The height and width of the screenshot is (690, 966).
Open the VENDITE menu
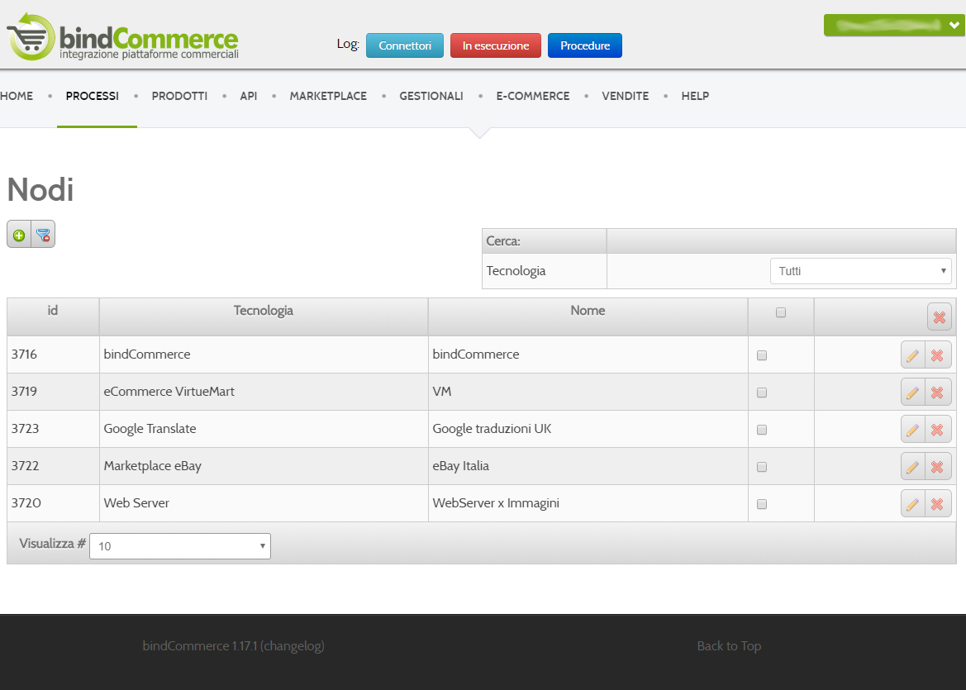626,96
